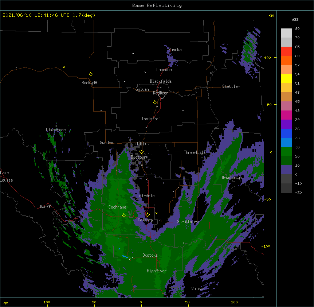Click the Olds town label
The image size is (314, 307).
[141, 144]
